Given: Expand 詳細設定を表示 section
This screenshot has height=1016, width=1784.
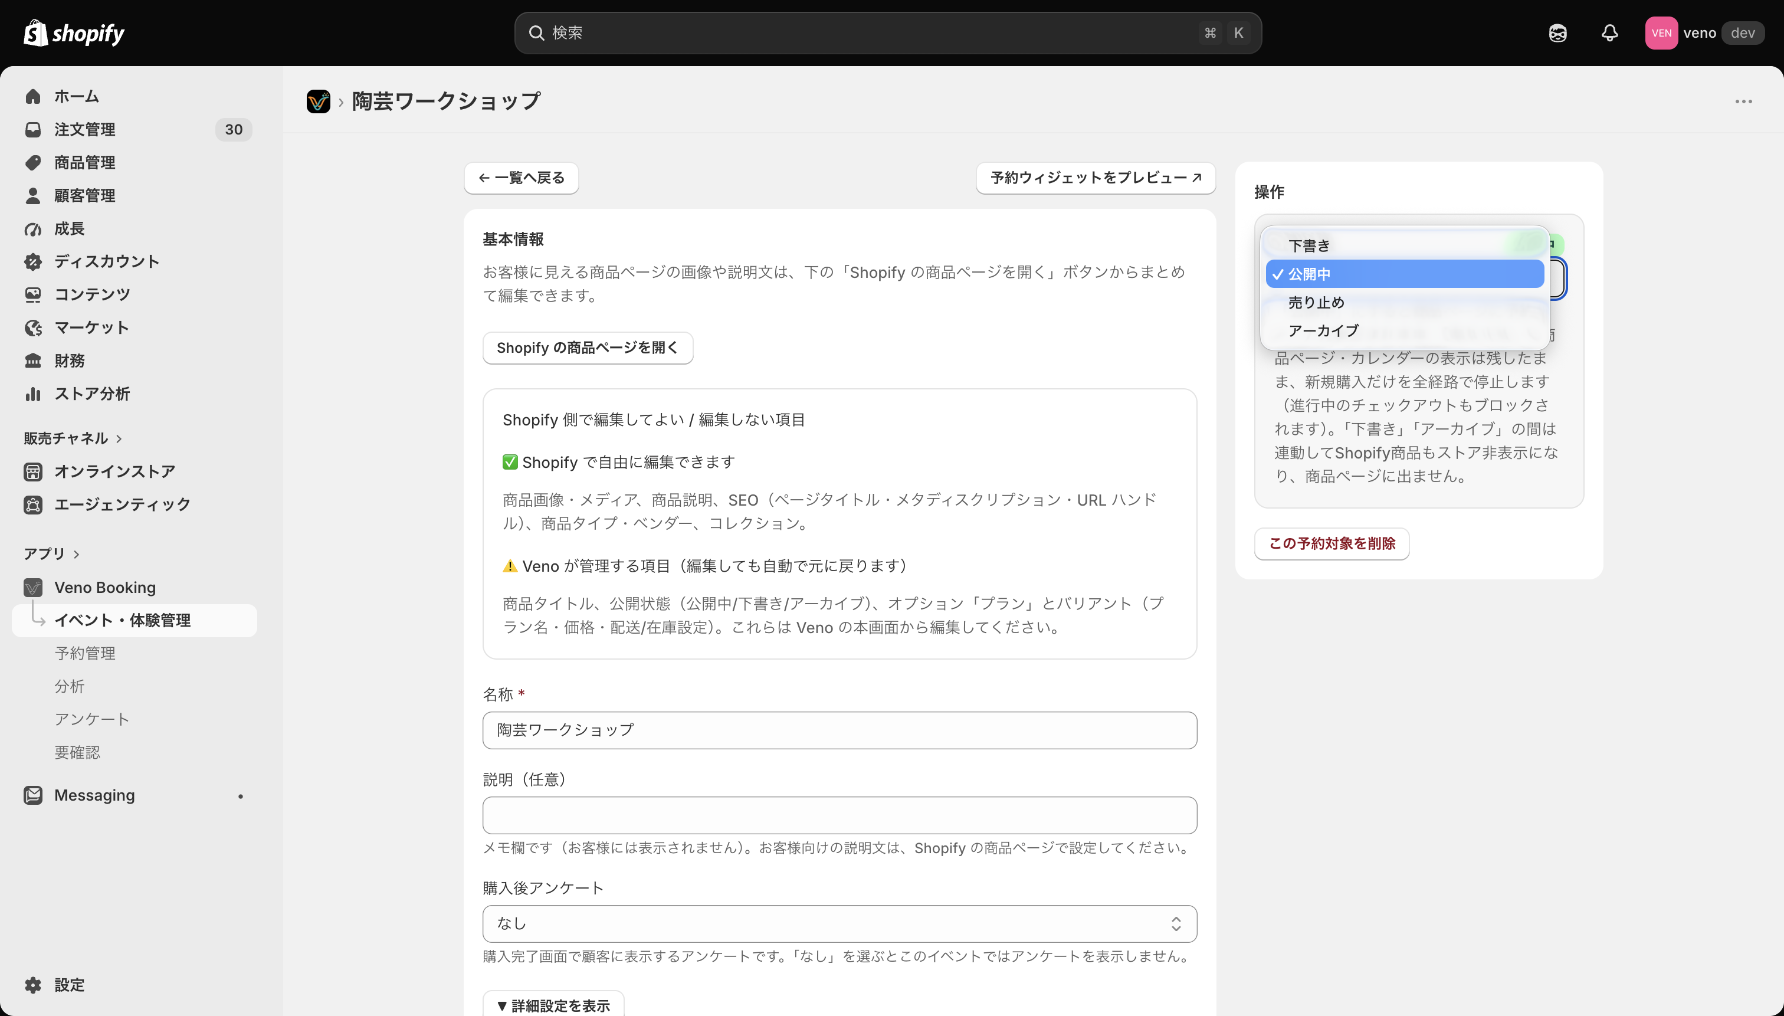Looking at the screenshot, I should click(553, 1005).
